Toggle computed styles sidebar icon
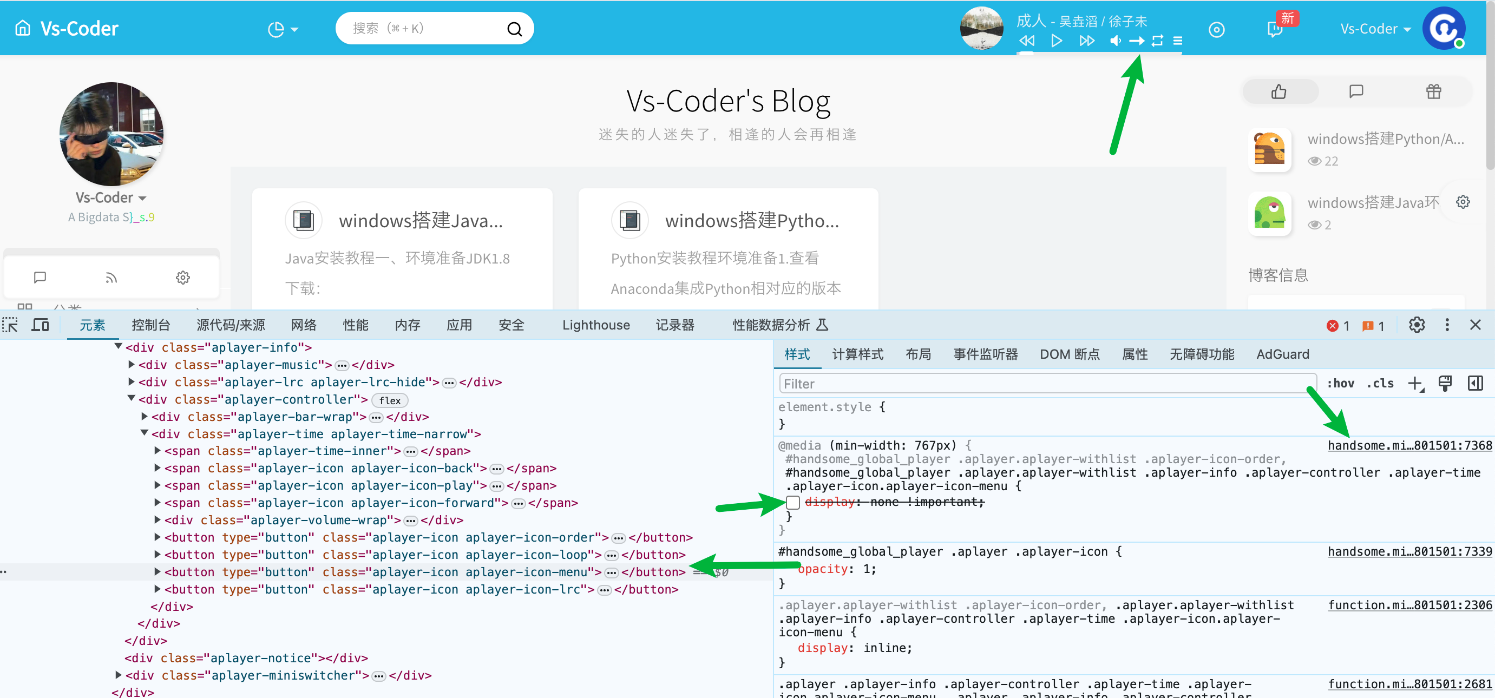 point(1474,383)
